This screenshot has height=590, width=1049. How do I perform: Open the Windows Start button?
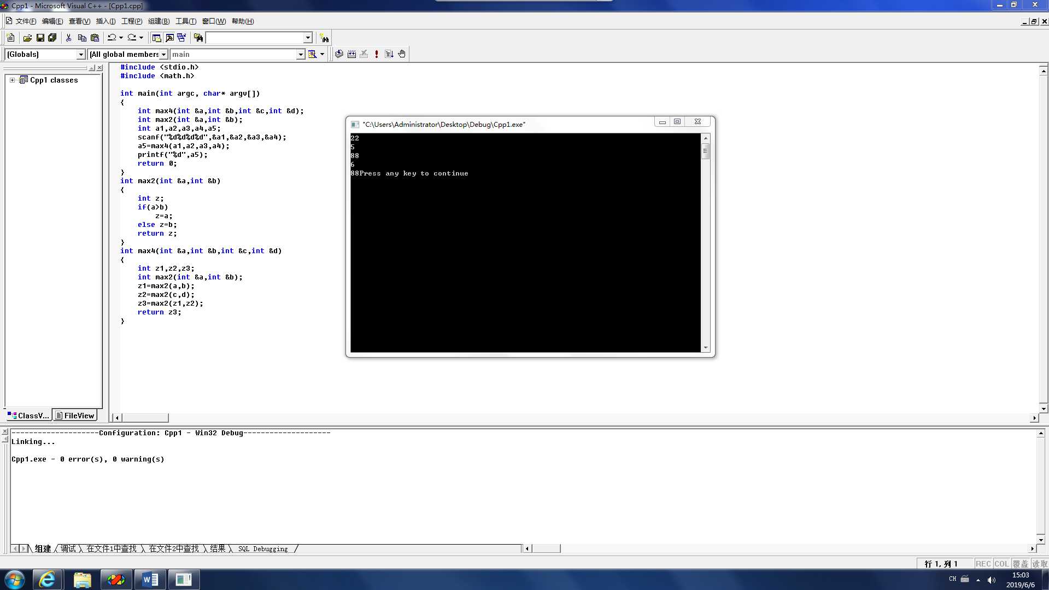click(x=15, y=580)
